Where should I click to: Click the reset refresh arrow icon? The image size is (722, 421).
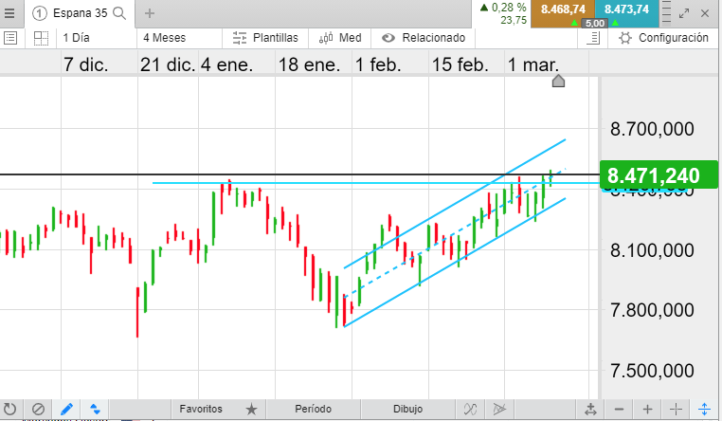point(9,409)
